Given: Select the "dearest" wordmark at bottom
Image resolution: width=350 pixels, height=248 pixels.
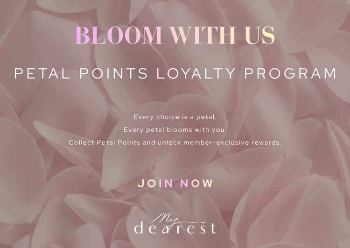Looking at the screenshot, I should 175,228.
